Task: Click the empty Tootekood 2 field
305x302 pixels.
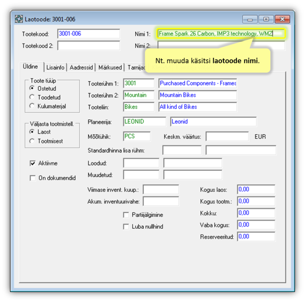Action: coord(88,46)
